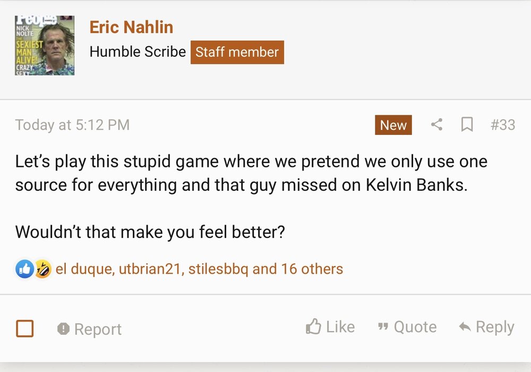Click the share post icon
The width and height of the screenshot is (531, 372).
coord(436,125)
